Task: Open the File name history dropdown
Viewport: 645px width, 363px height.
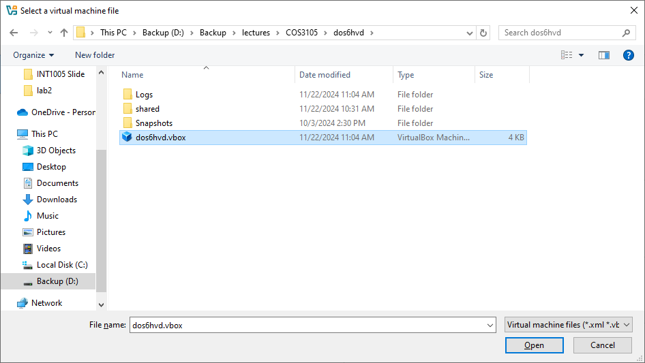Action: coord(490,326)
